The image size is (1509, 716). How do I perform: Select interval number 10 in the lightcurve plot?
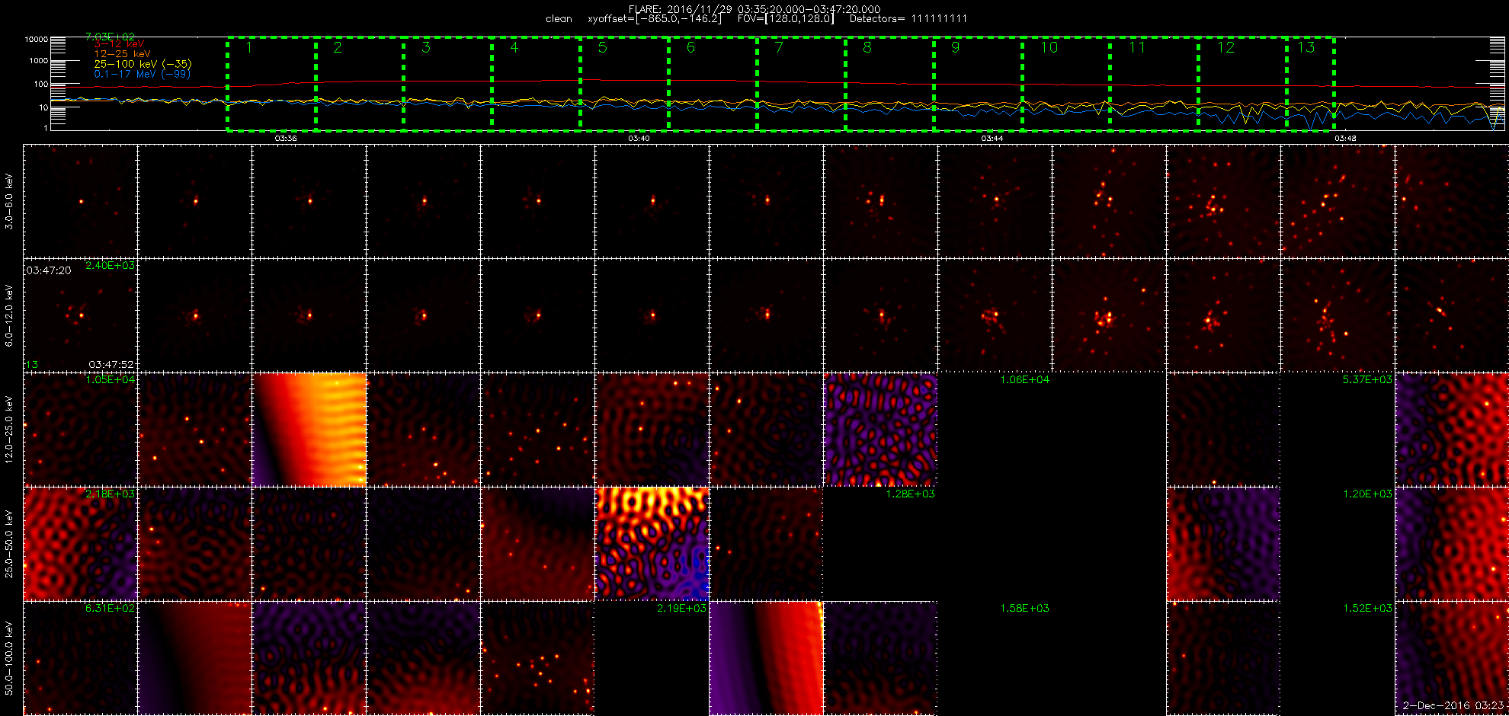point(1049,48)
